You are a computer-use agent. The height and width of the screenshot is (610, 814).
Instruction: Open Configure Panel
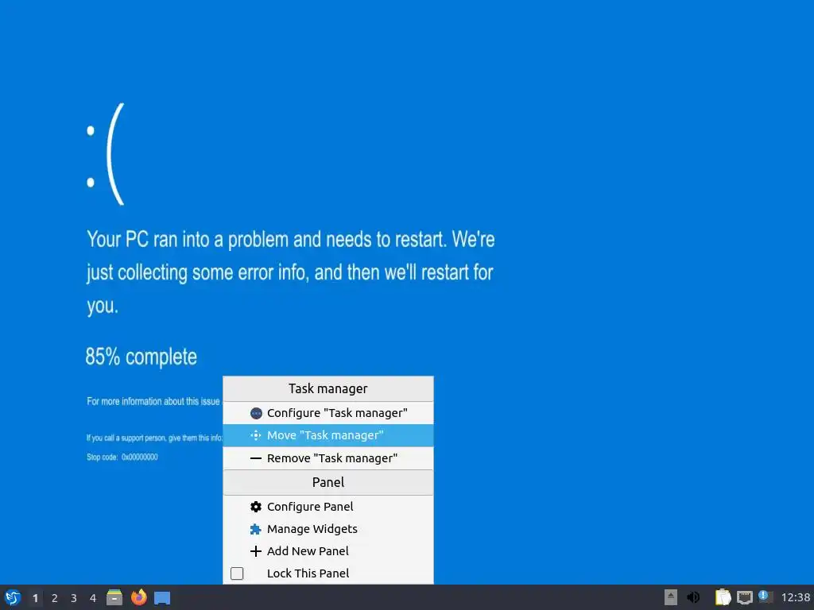328,506
